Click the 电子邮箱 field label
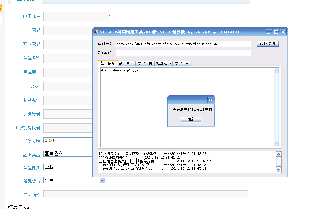 32,16
